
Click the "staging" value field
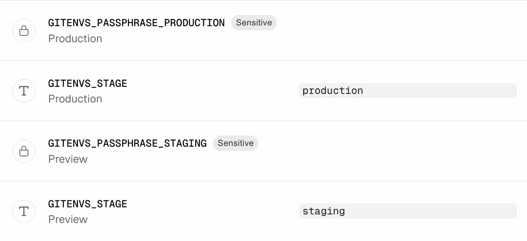[x=407, y=211]
